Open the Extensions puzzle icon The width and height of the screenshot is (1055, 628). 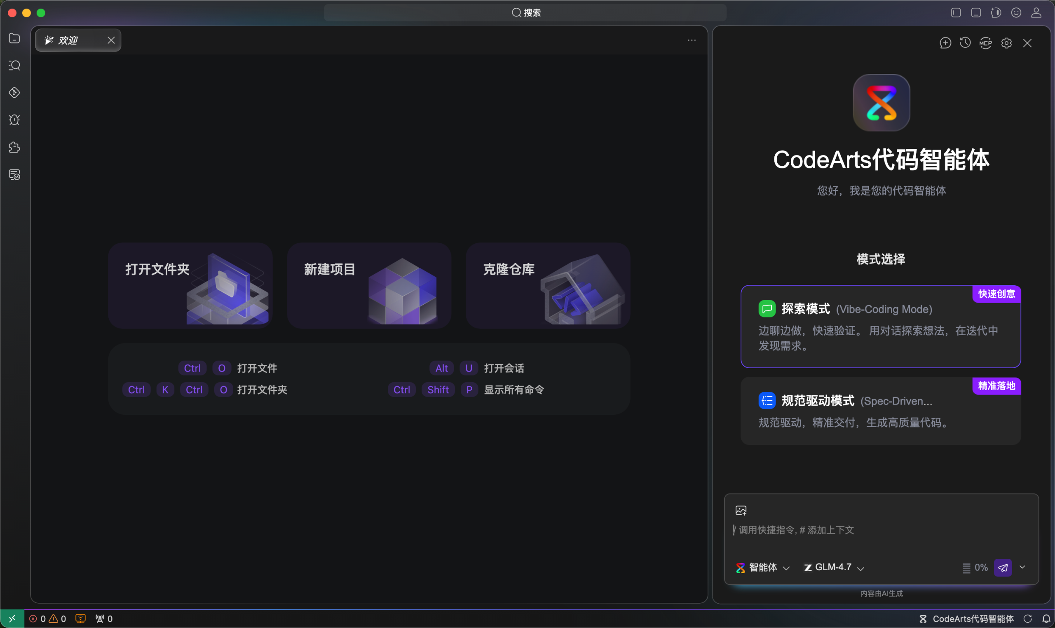14,147
